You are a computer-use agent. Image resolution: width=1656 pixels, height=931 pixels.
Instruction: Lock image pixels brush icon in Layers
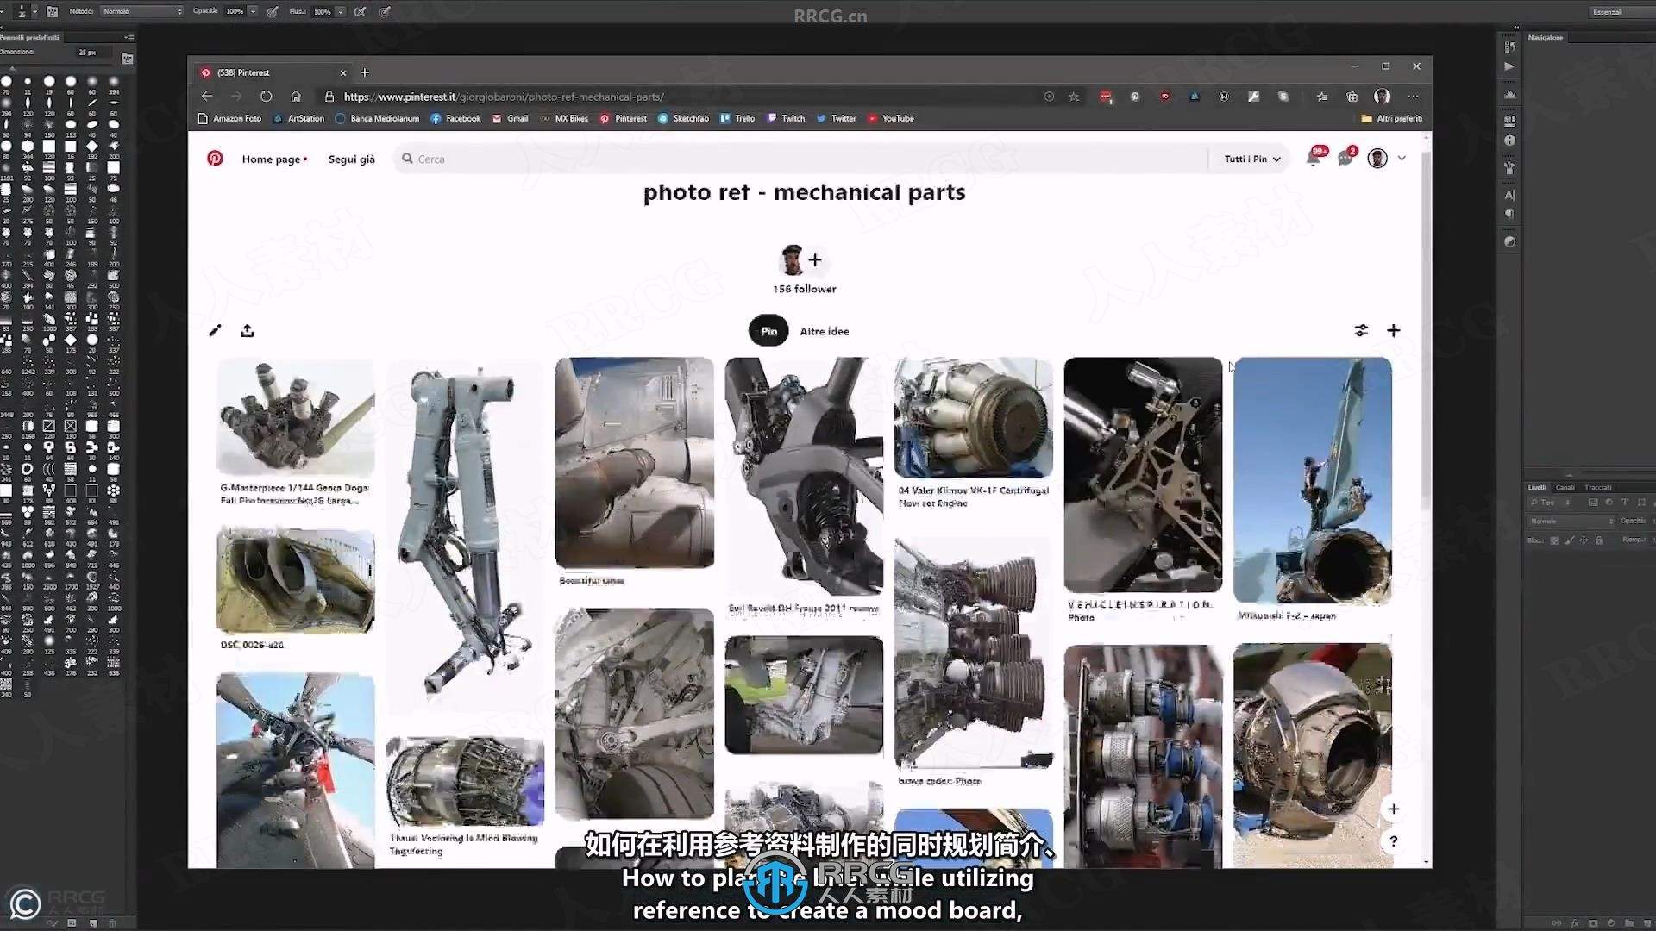[1569, 540]
